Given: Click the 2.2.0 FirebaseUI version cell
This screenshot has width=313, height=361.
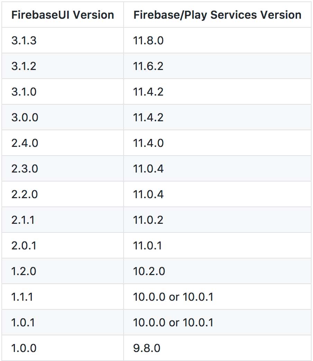Looking at the screenshot, I should pos(25,194).
